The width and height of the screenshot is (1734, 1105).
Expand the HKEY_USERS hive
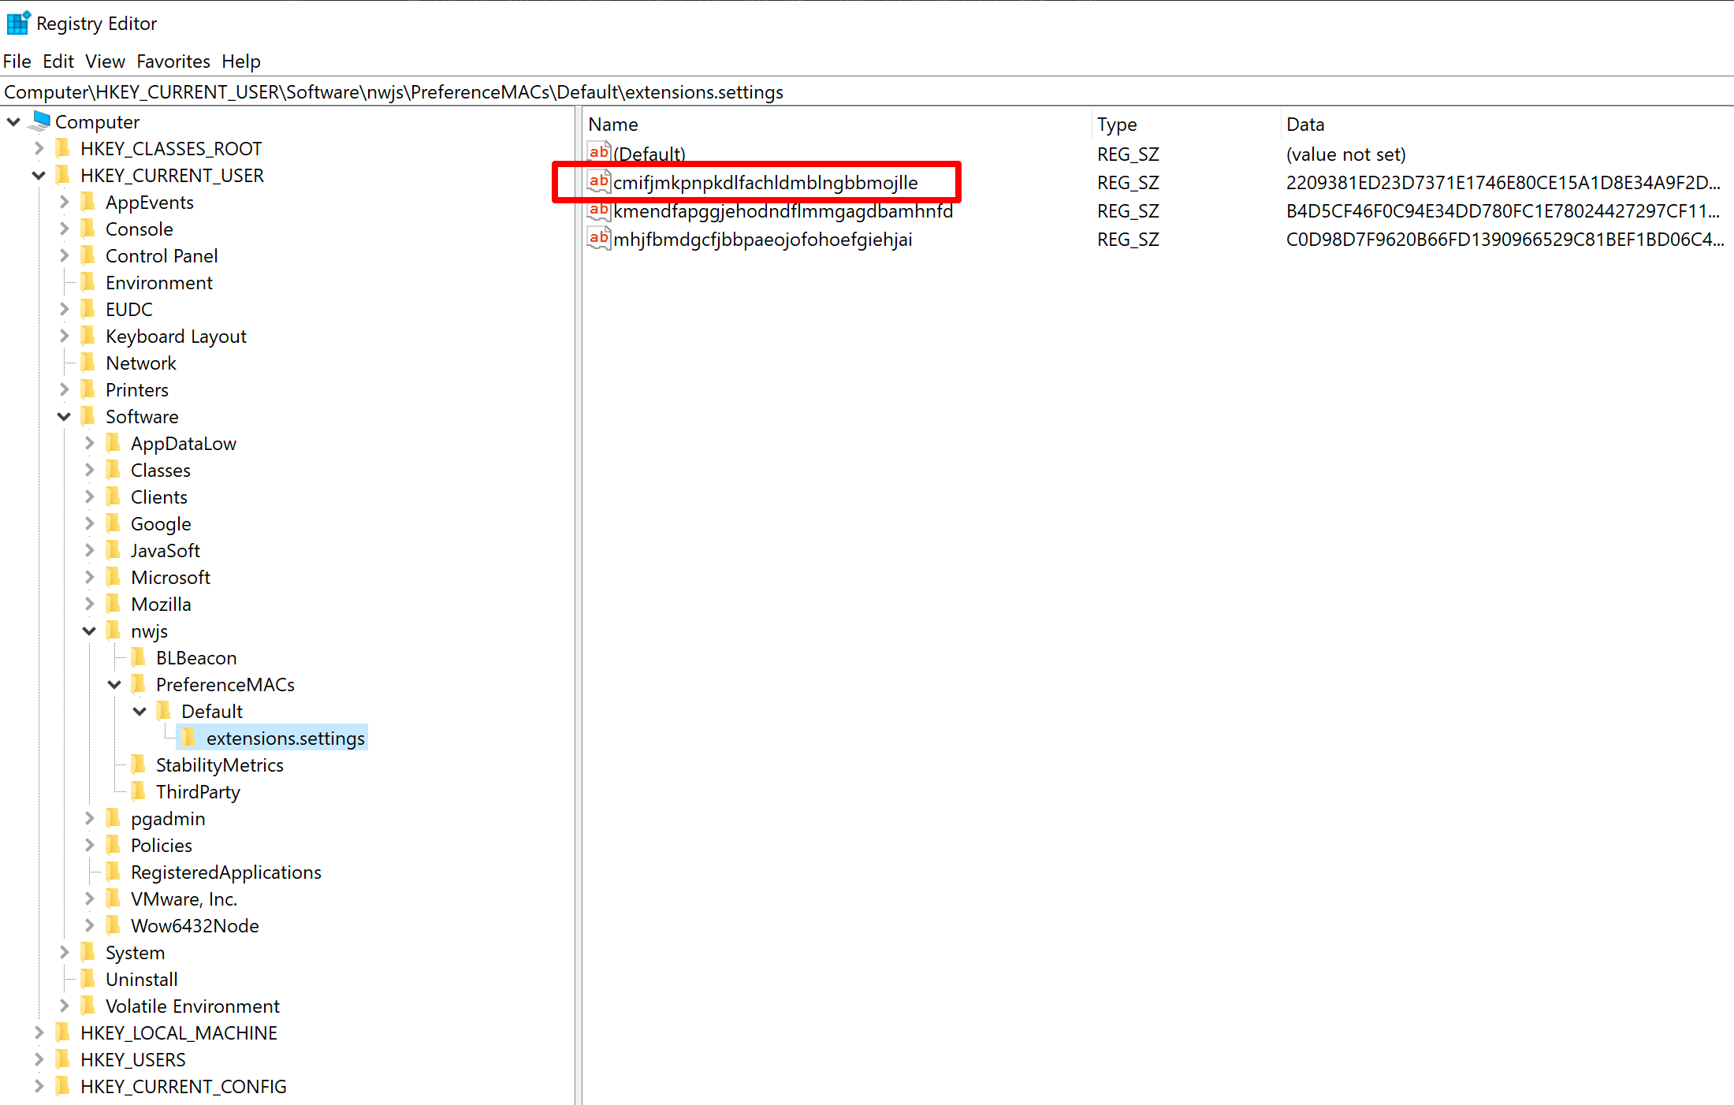pyautogui.click(x=39, y=1060)
